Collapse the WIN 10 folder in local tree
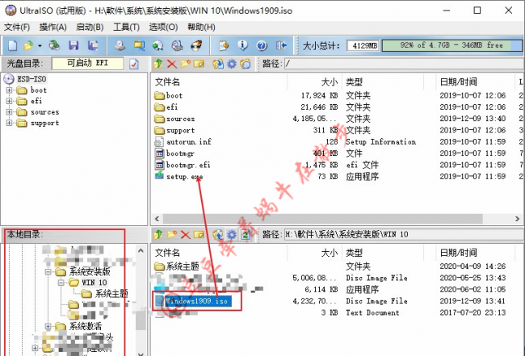525x356 pixels. click(x=61, y=283)
